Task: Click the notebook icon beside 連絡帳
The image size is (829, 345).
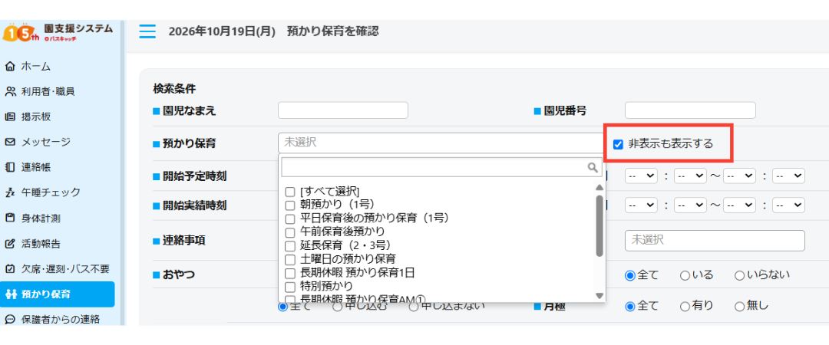Action: point(10,167)
